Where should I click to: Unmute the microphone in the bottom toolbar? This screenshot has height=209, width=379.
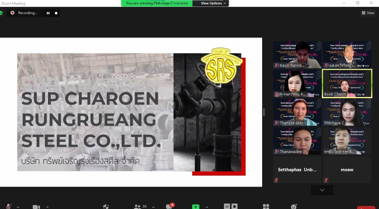tap(9, 207)
